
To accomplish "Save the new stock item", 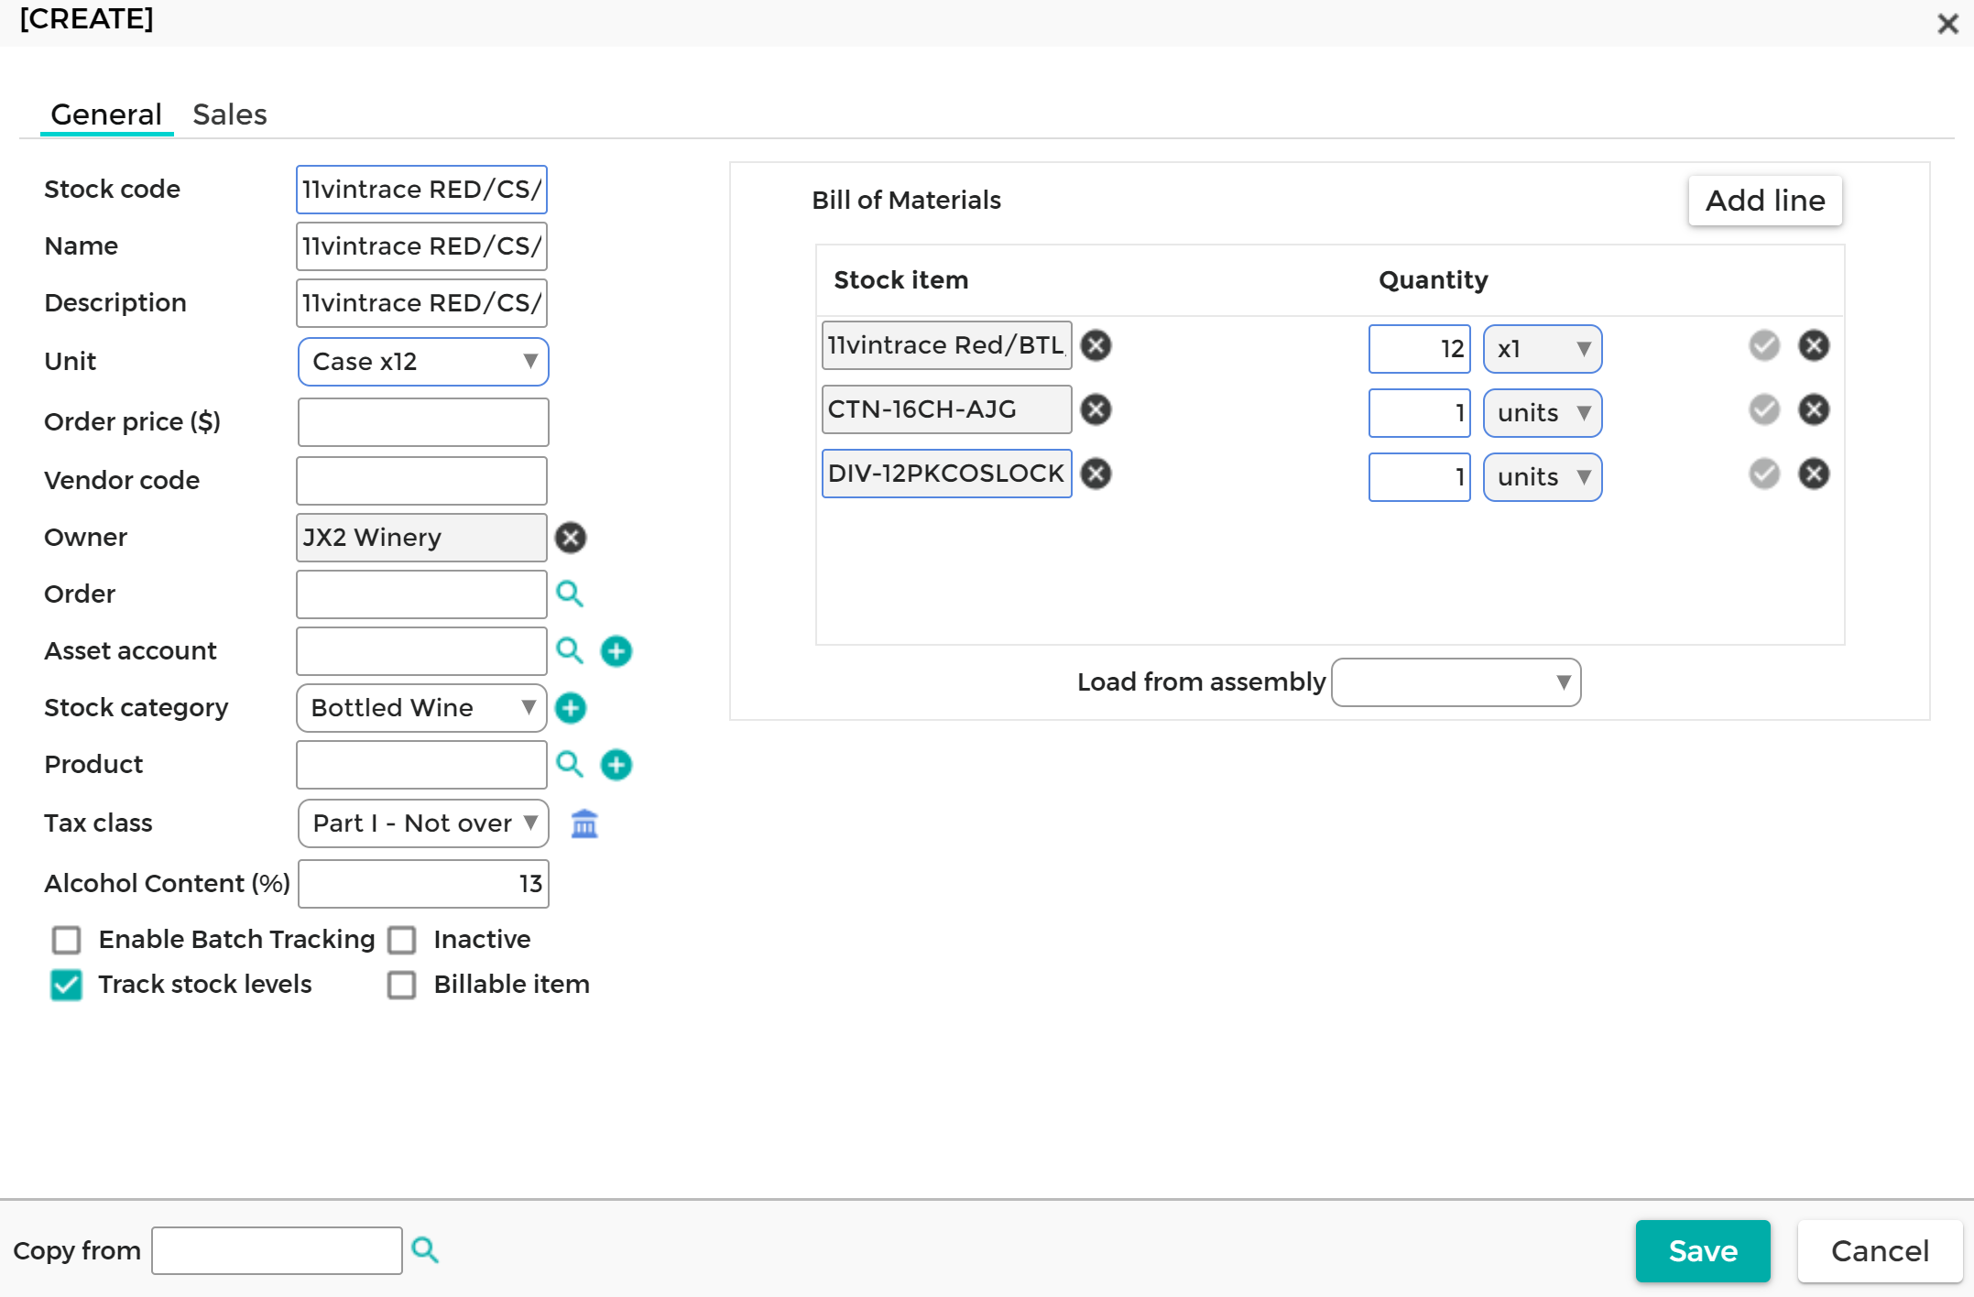I will 1703,1251.
